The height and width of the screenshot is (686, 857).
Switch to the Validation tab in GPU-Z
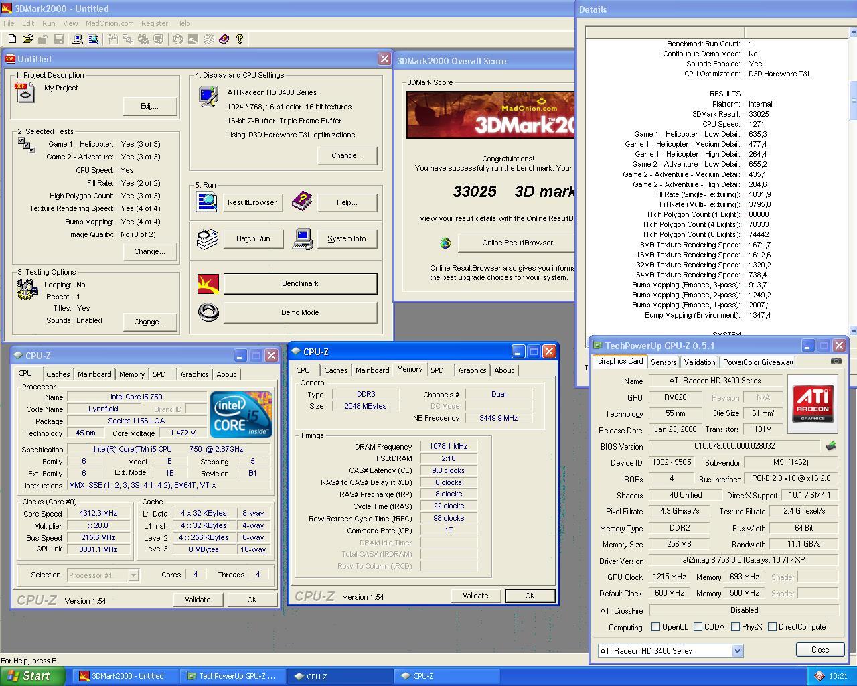click(x=699, y=362)
